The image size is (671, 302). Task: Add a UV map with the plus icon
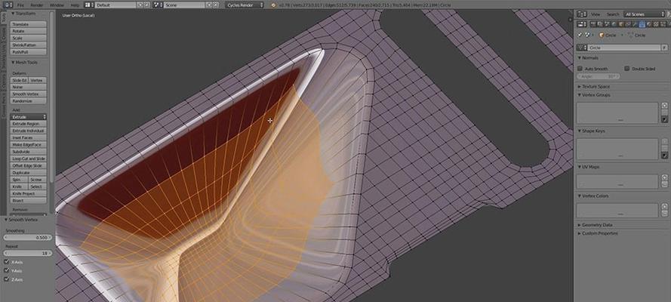664,177
